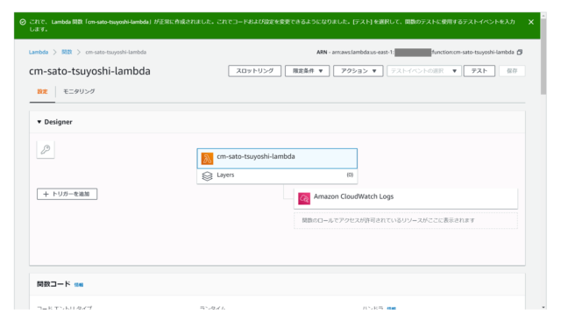Image resolution: width=561 pixels, height=328 pixels.
Task: Select the Amazon CloudWatch Logs resource
Action: 406,198
